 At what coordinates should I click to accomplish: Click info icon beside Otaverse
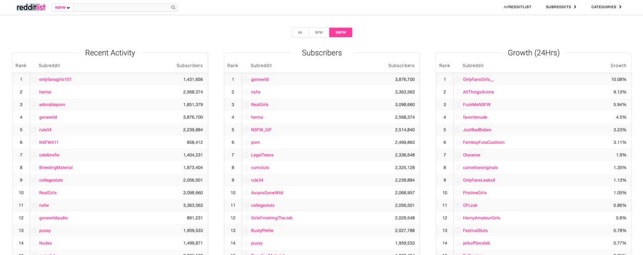tap(458, 155)
